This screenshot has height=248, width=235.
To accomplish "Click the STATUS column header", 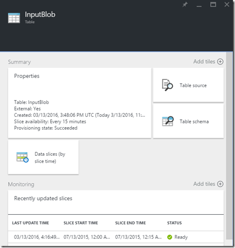I will (174, 223).
